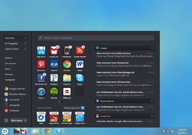Open the arrow next to Shut down
This screenshot has height=135, width=192.
coord(26,121)
